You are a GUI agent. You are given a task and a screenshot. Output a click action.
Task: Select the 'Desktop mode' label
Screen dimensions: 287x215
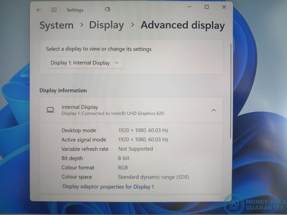79,130
